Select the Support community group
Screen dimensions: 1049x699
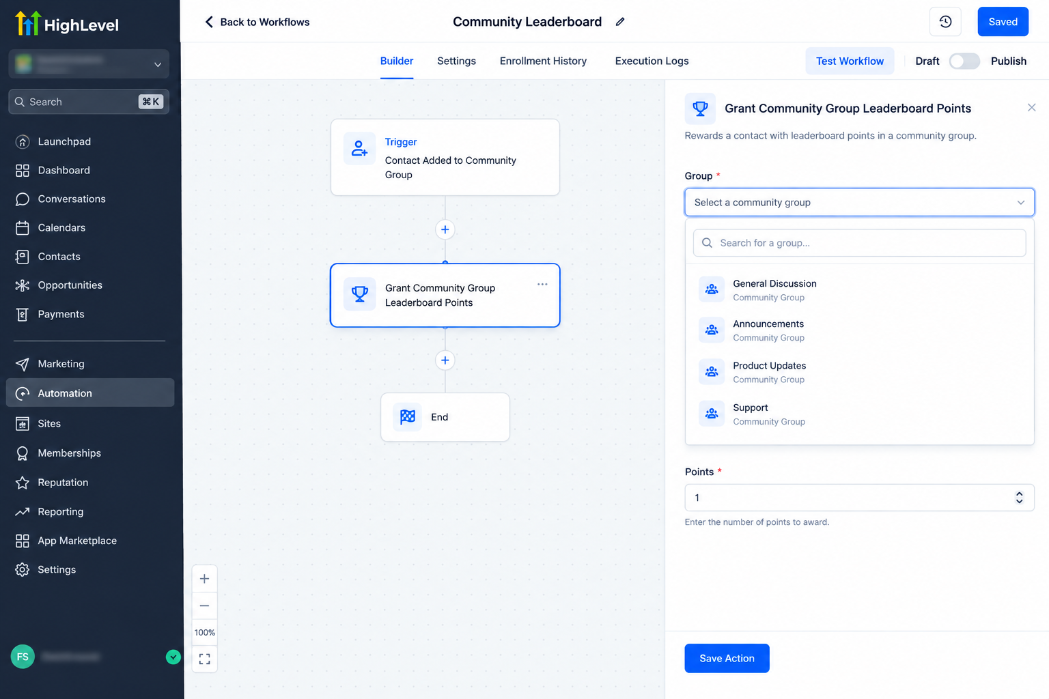(x=859, y=414)
